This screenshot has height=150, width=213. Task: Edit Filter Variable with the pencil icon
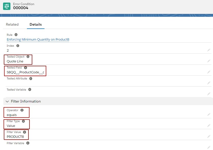click(209, 147)
